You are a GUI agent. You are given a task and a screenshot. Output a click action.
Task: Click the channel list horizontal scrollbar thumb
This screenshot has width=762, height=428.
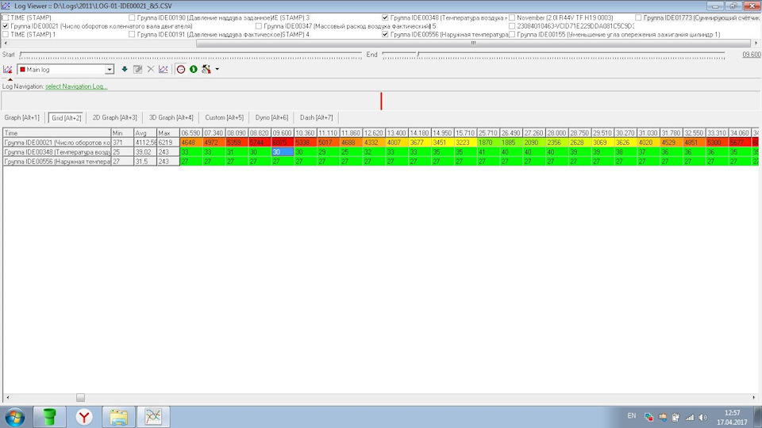(473, 43)
